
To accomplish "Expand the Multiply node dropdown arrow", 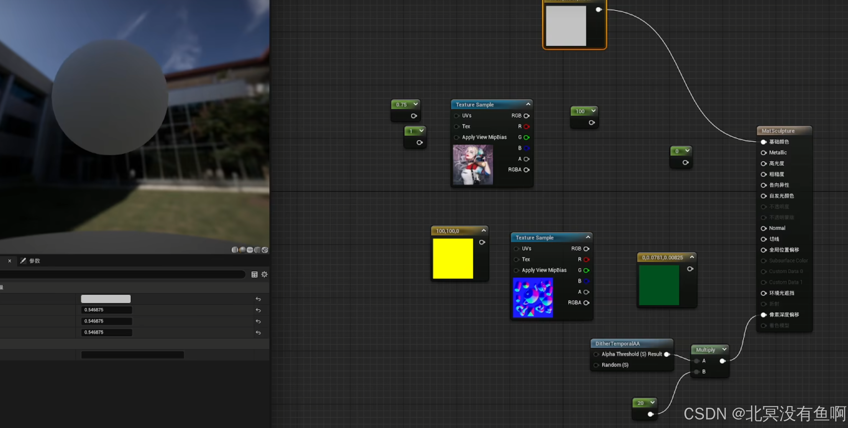I will (724, 349).
